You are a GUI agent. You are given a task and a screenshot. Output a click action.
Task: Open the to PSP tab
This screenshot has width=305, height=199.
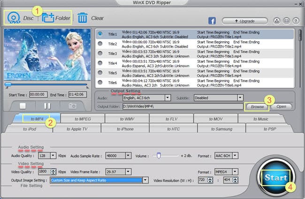point(270,129)
